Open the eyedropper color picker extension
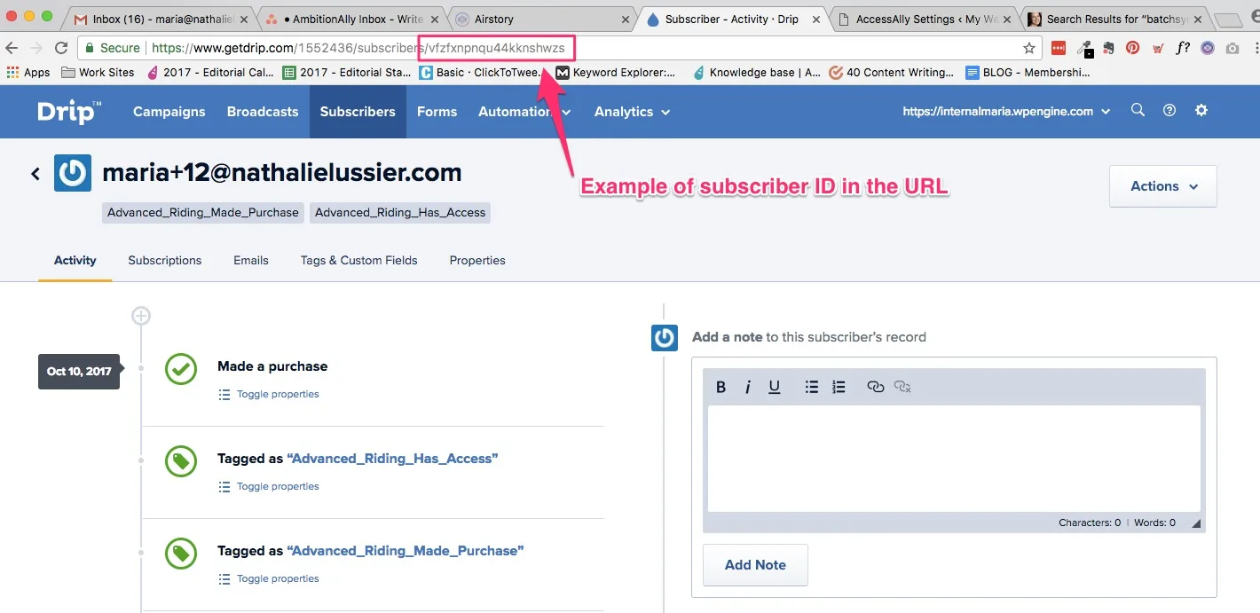 [x=1084, y=49]
